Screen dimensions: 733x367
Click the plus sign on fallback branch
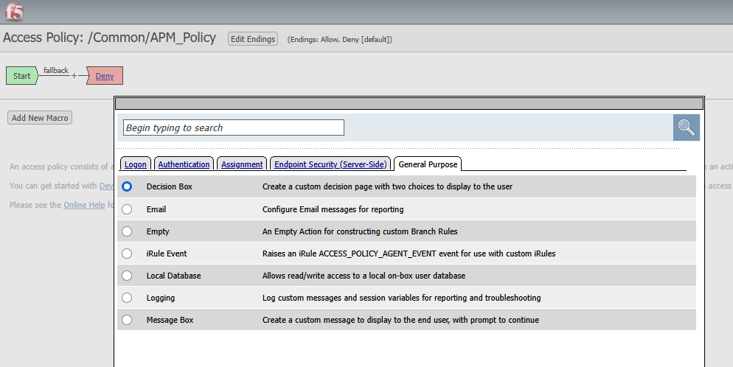click(x=74, y=76)
